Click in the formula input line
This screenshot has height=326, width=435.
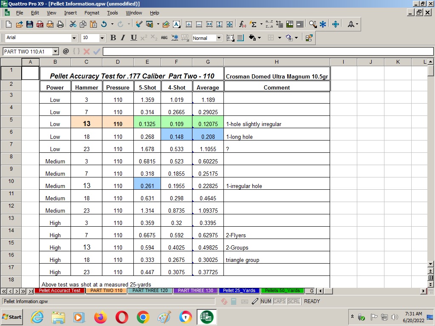coord(268,51)
